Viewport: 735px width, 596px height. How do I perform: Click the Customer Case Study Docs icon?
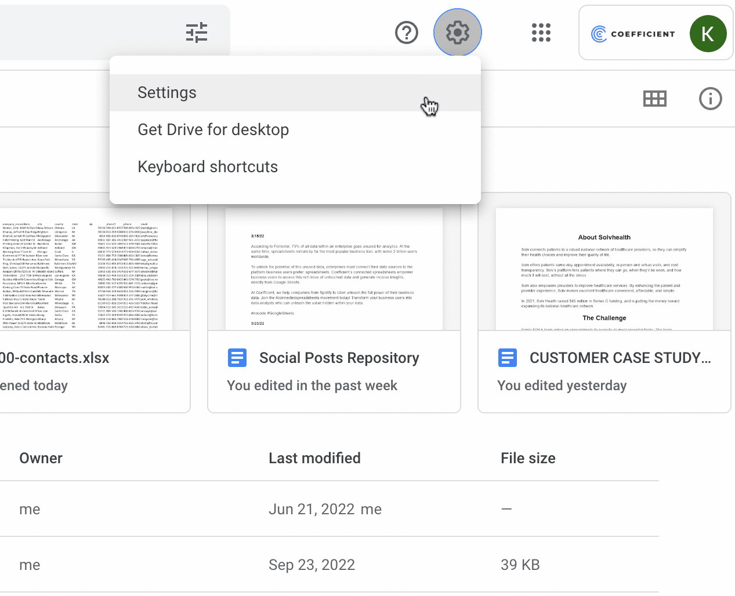point(508,358)
